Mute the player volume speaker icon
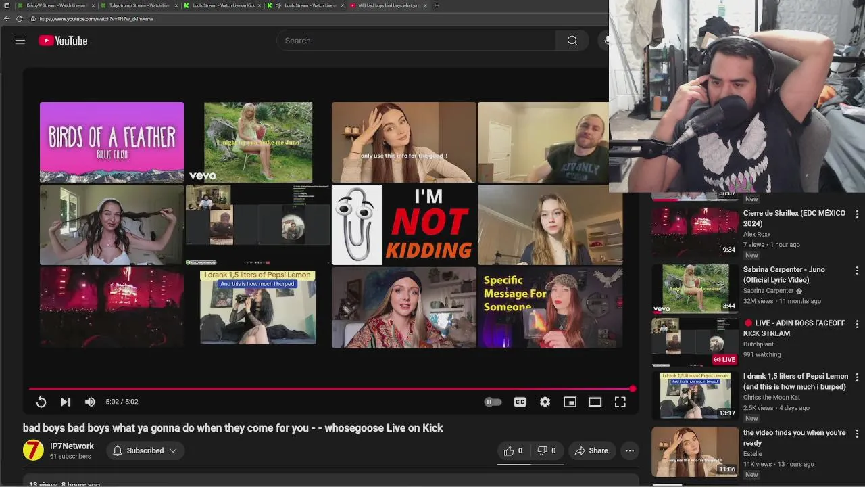 tap(90, 402)
